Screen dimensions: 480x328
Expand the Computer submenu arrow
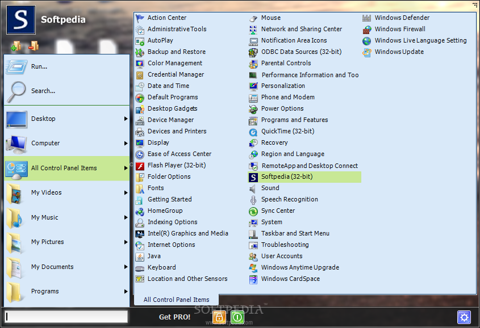126,144
